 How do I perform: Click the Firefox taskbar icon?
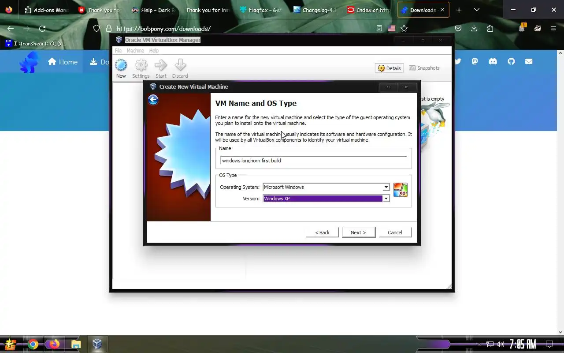pyautogui.click(x=54, y=344)
